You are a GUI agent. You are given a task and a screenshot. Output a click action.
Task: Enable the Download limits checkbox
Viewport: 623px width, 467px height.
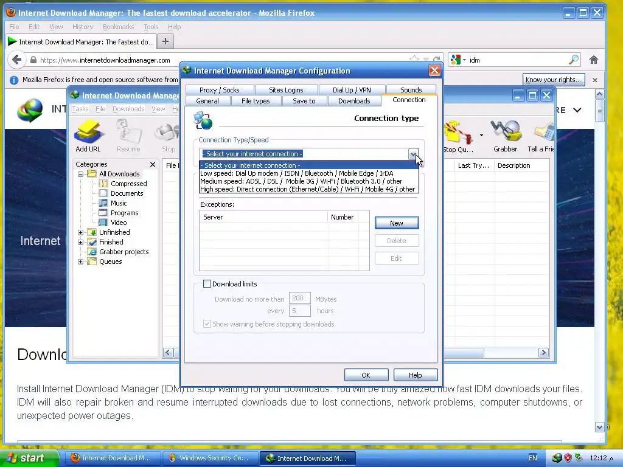pos(207,284)
